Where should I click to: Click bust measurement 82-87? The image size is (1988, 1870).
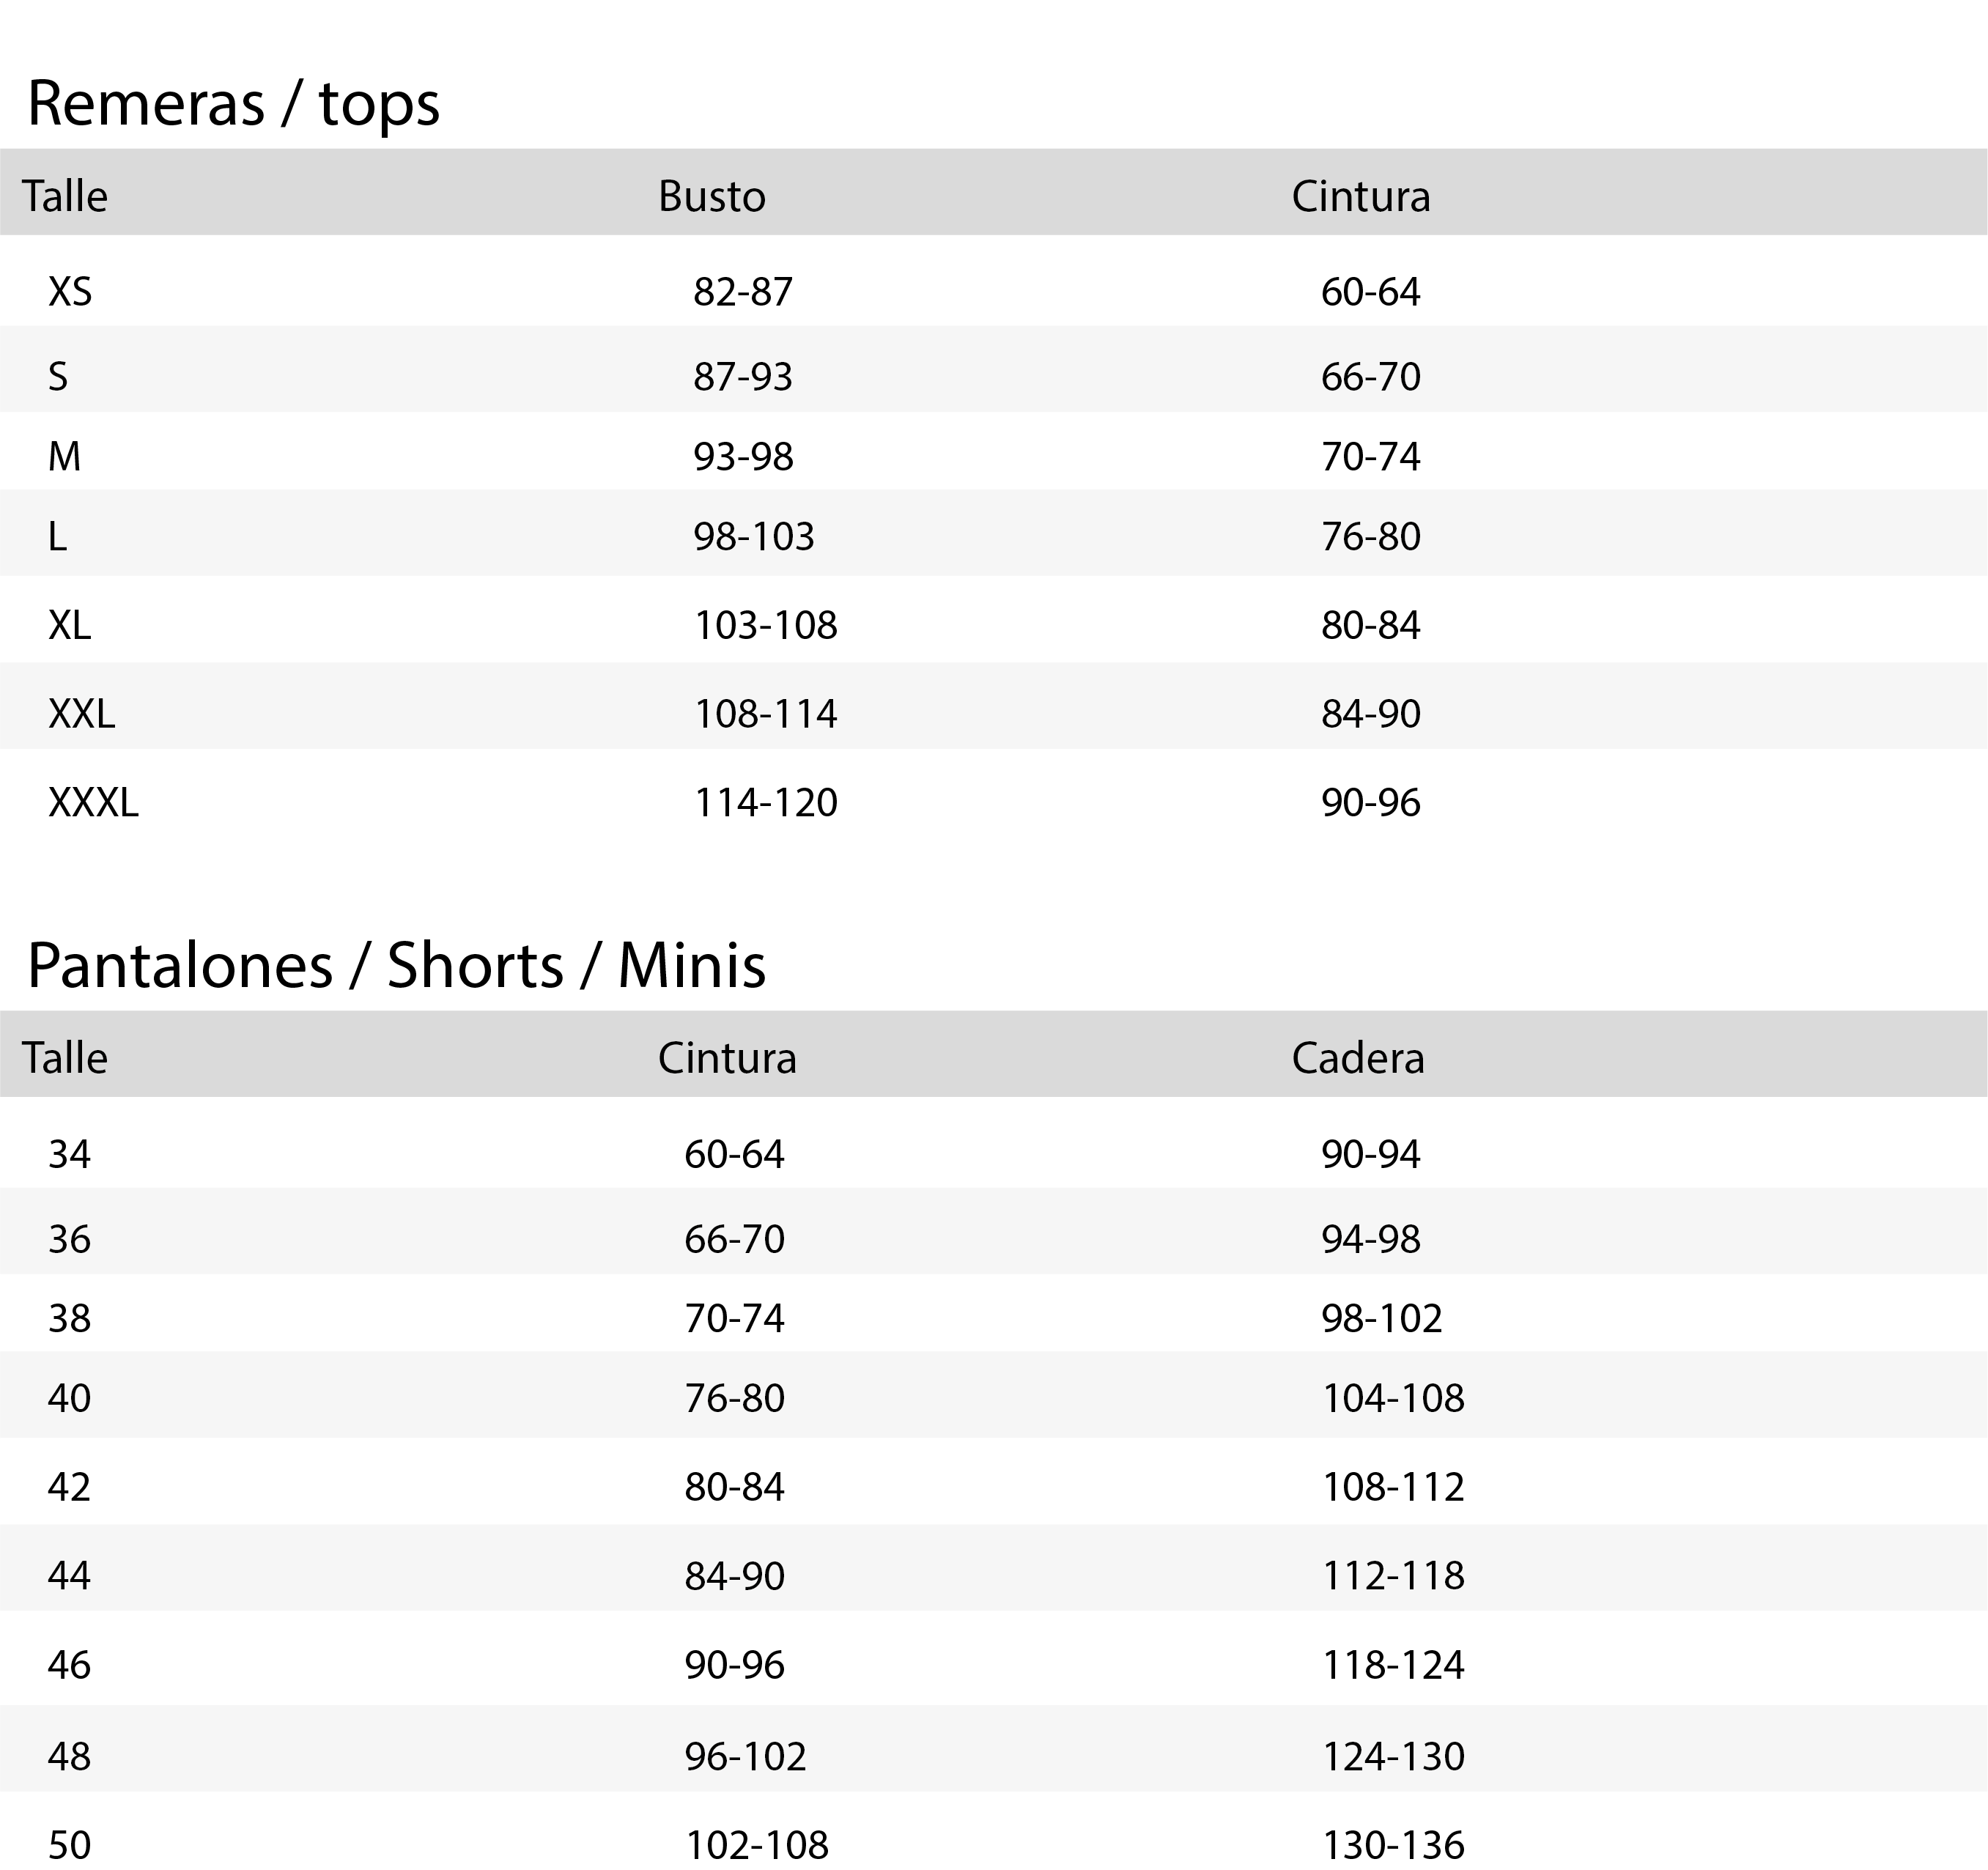742,292
